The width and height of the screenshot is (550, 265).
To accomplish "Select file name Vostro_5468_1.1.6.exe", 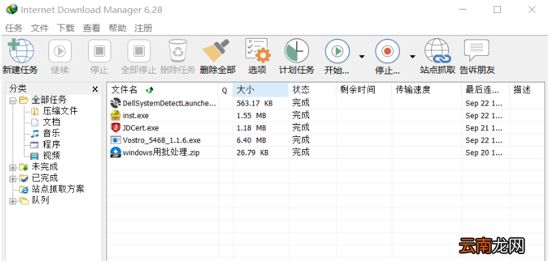I will [x=162, y=140].
